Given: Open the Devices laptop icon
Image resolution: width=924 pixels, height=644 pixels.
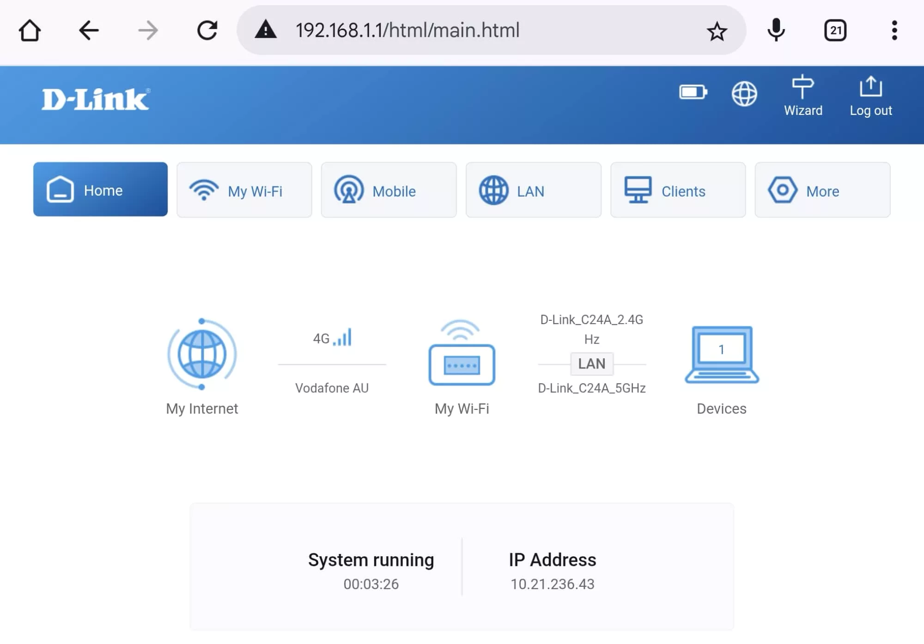Looking at the screenshot, I should [721, 354].
